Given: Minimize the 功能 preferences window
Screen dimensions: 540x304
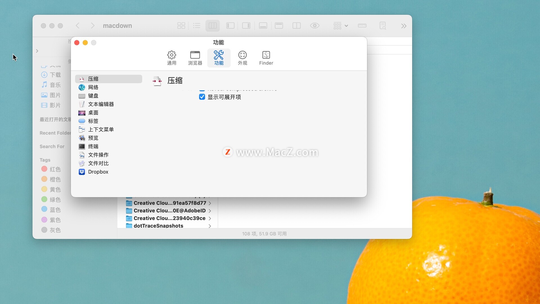Looking at the screenshot, I should point(85,43).
